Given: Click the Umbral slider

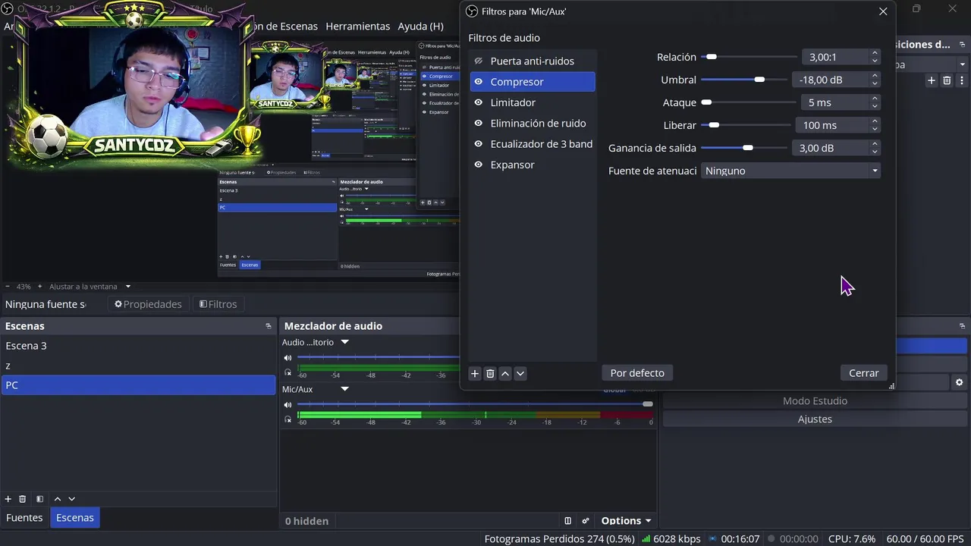Looking at the screenshot, I should pyautogui.click(x=743, y=80).
